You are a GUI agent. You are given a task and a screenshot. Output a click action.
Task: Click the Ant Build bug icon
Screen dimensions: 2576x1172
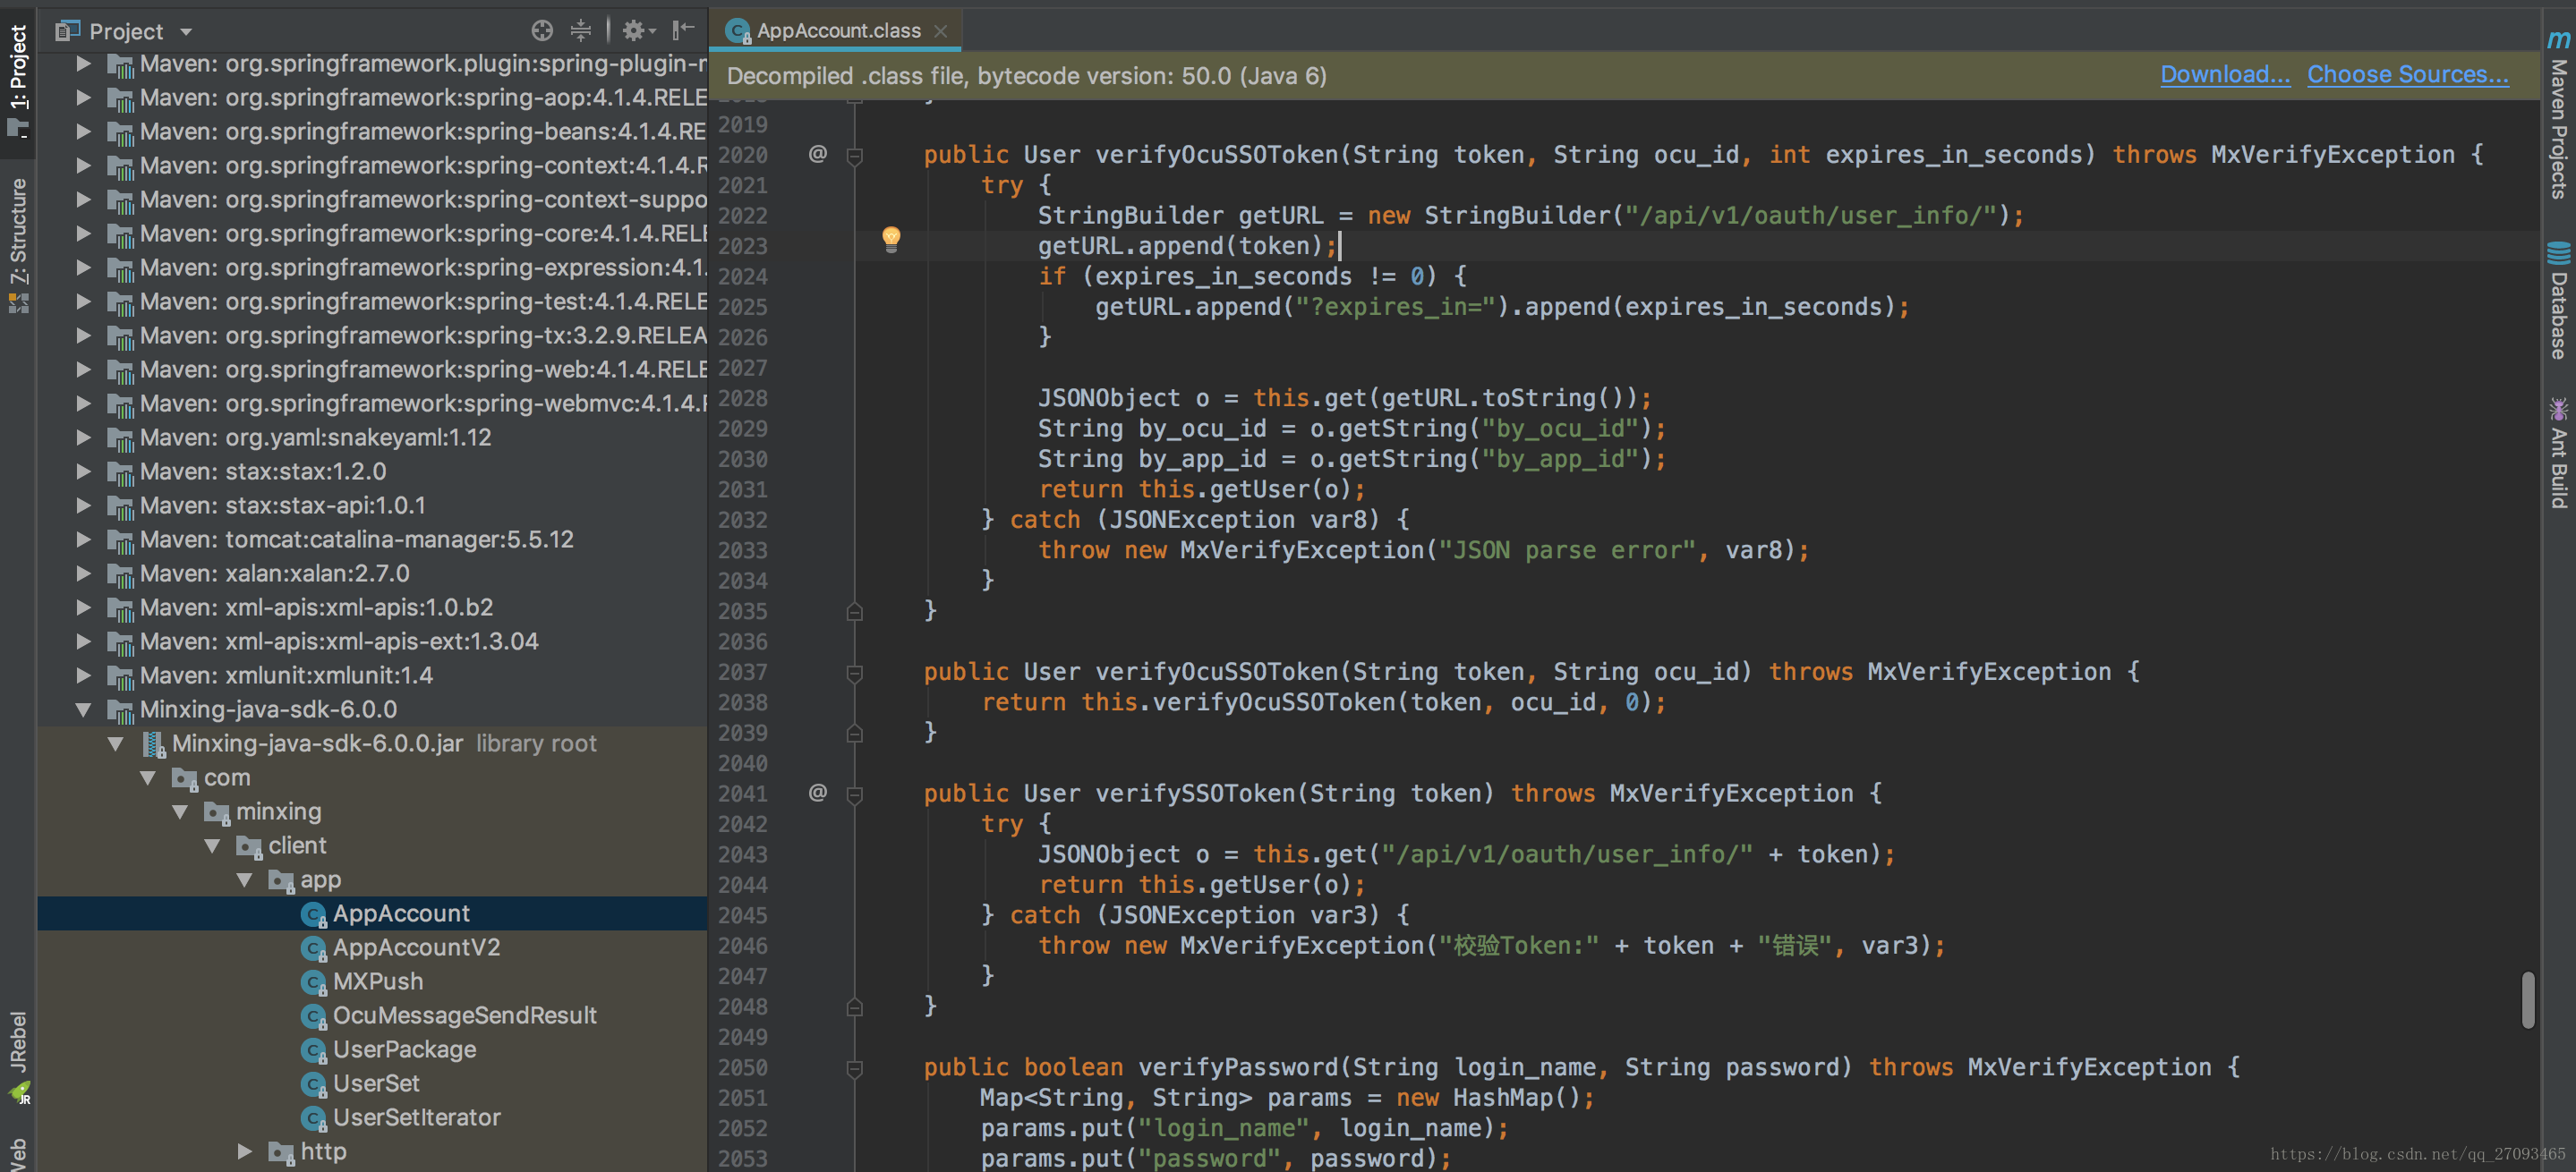(2558, 411)
